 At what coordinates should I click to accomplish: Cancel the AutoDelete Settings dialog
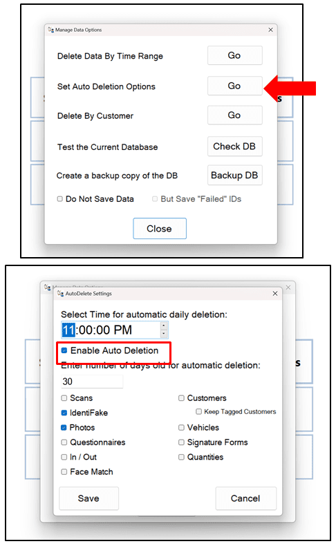[246, 498]
